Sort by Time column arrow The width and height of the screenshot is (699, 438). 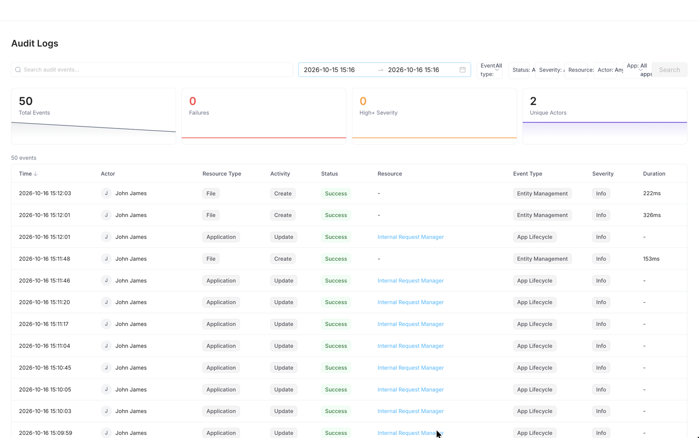tap(36, 174)
